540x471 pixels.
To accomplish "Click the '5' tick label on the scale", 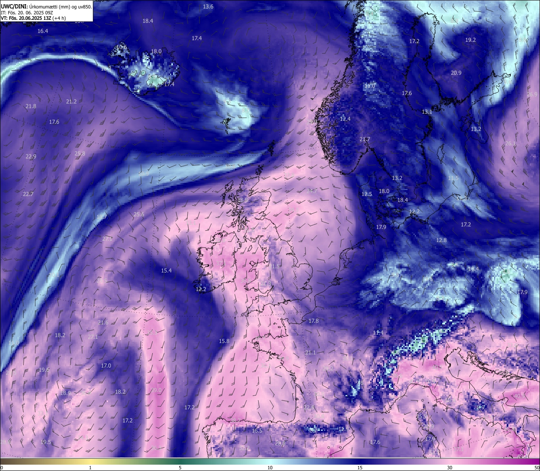I will click(x=180, y=468).
